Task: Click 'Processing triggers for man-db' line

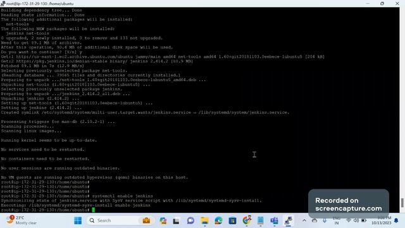Action: click(58, 122)
